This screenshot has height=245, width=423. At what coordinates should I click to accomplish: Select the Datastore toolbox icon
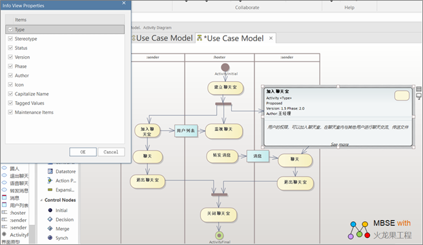click(50, 171)
